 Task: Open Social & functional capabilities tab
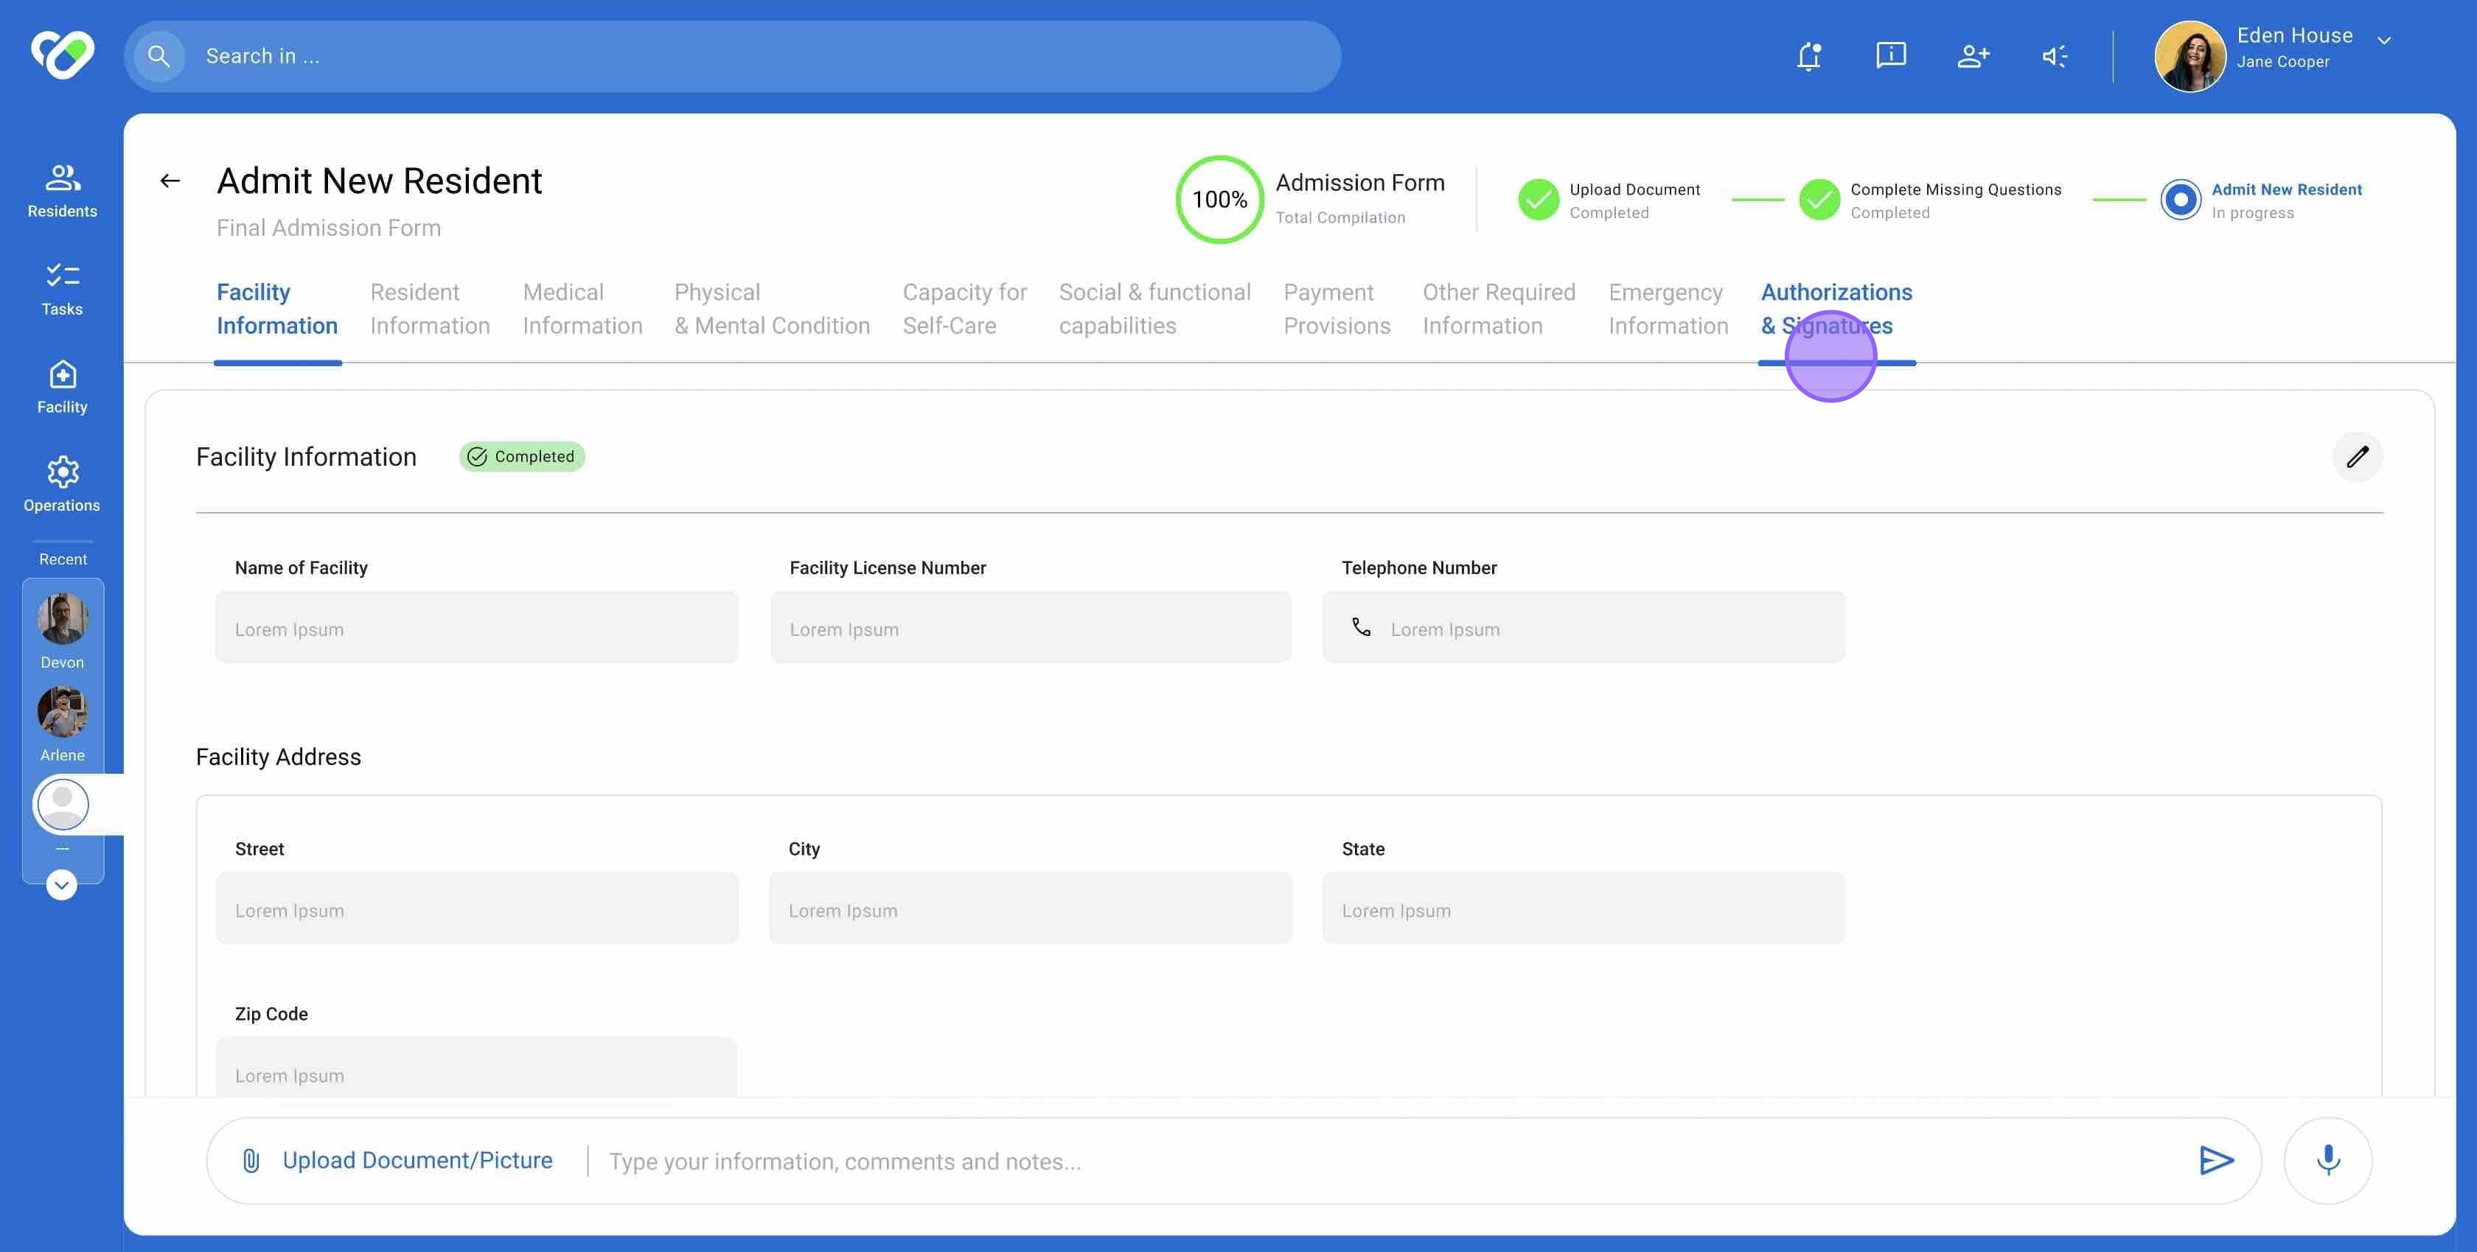[x=1155, y=309]
